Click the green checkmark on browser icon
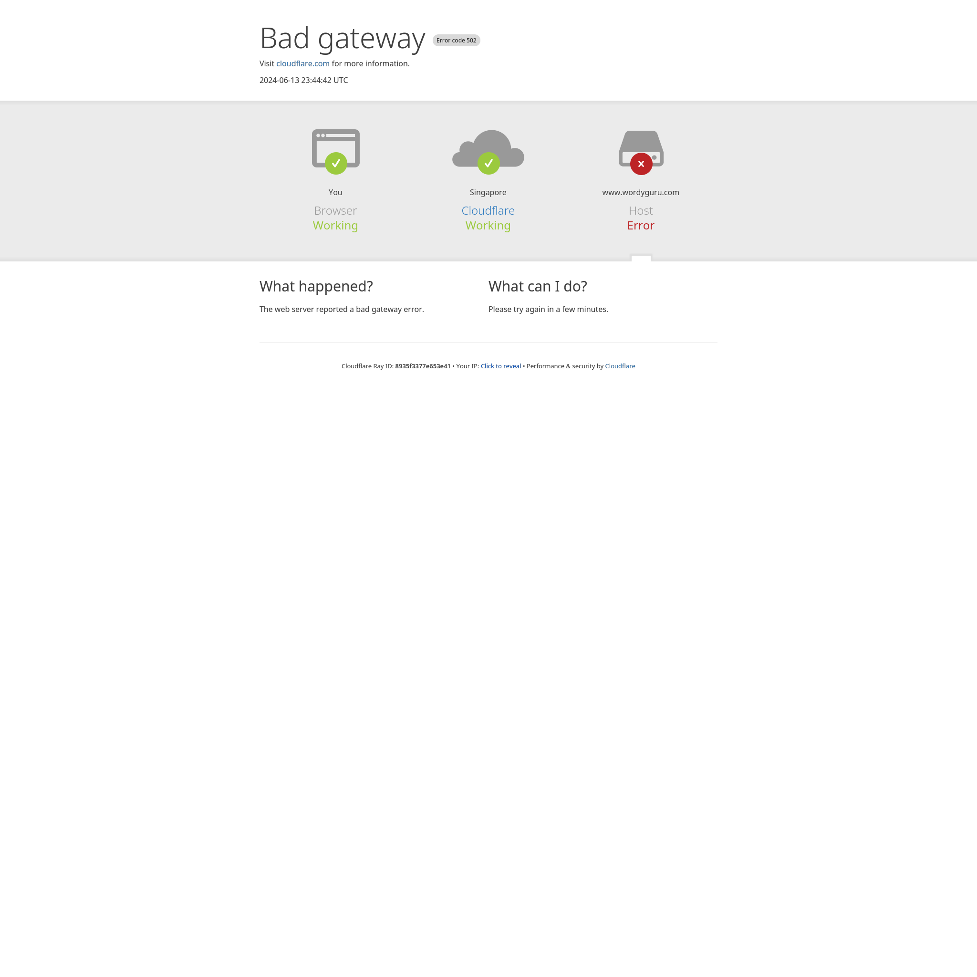Viewport: 977px width, 977px height. [335, 164]
